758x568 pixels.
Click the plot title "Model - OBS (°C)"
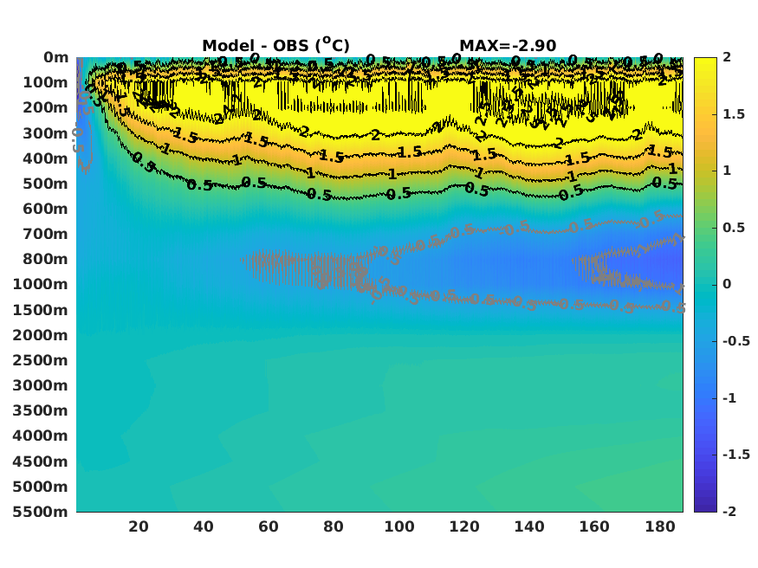[275, 45]
